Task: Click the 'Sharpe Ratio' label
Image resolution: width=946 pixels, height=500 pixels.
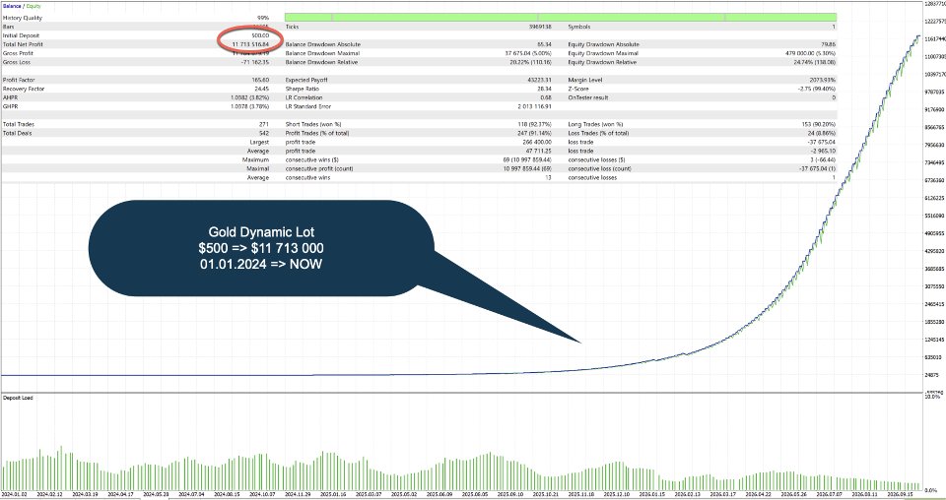Action: click(x=303, y=89)
